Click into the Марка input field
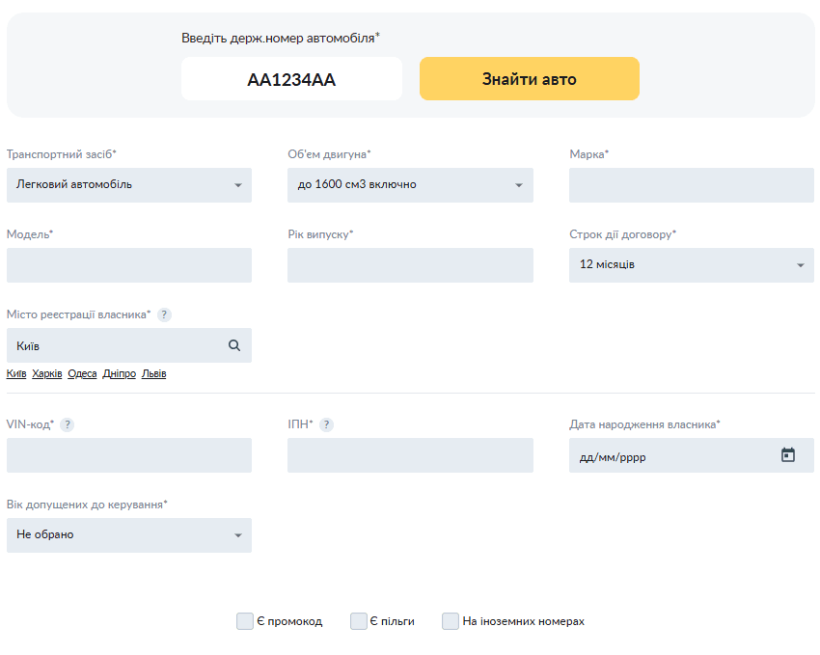 [691, 185]
